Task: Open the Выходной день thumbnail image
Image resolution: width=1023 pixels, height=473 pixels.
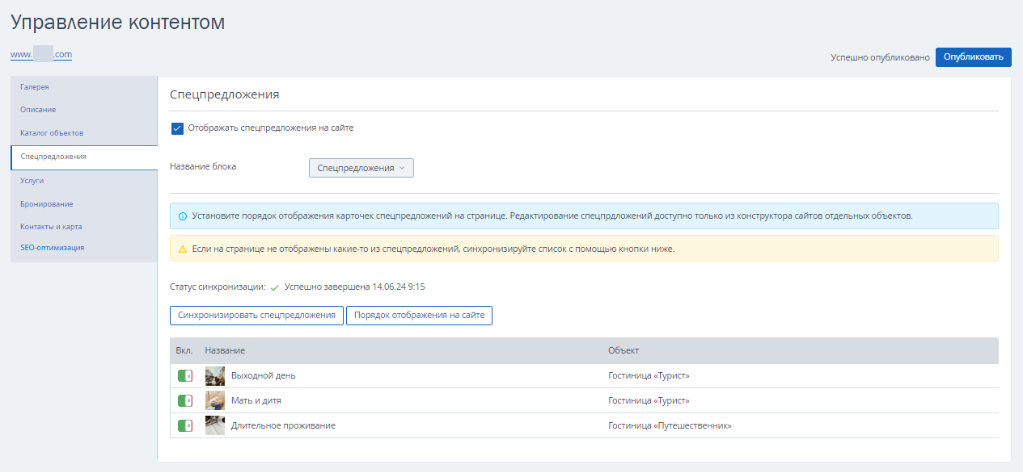Action: tap(215, 376)
